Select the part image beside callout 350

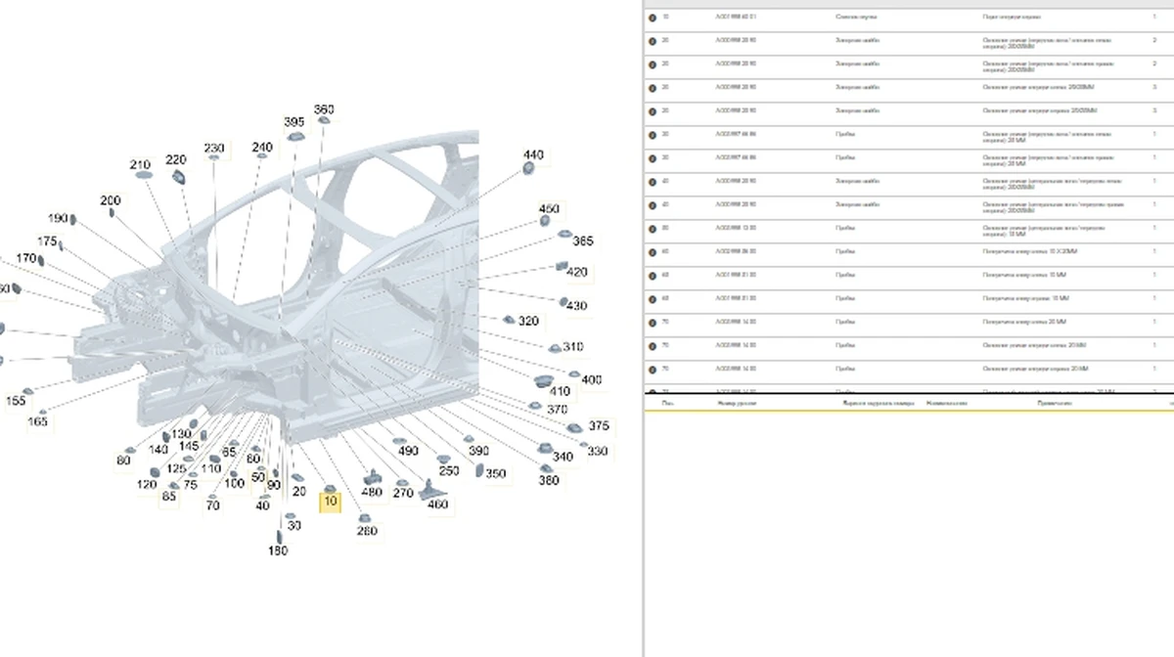pos(478,470)
